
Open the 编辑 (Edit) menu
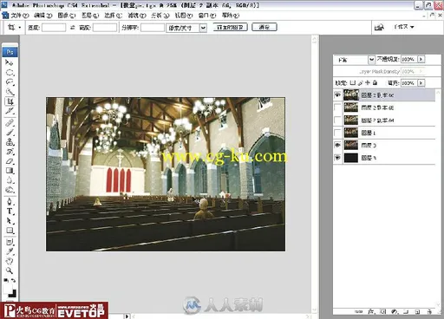coord(43,16)
